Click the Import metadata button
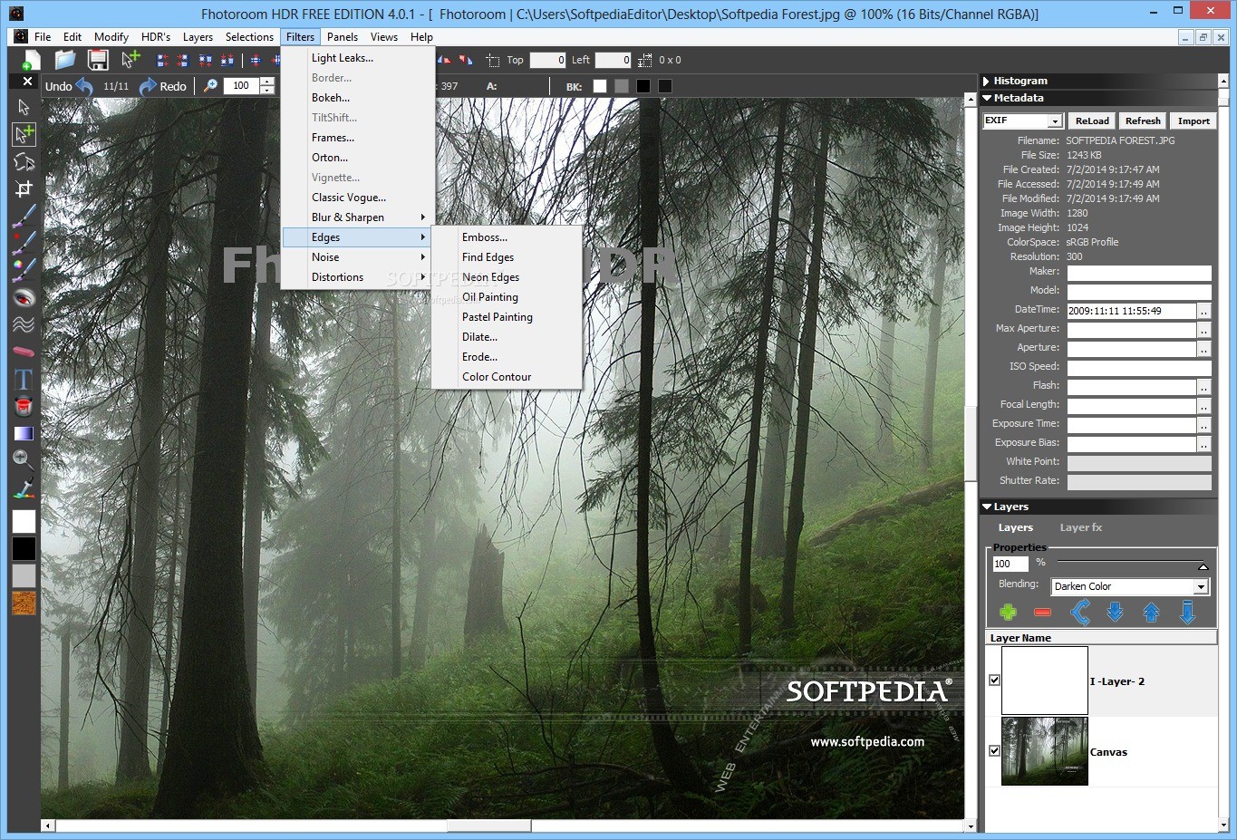 coord(1194,121)
